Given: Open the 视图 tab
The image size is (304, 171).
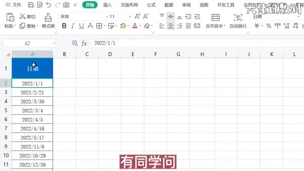Looking at the screenshot, I should 204,5.
